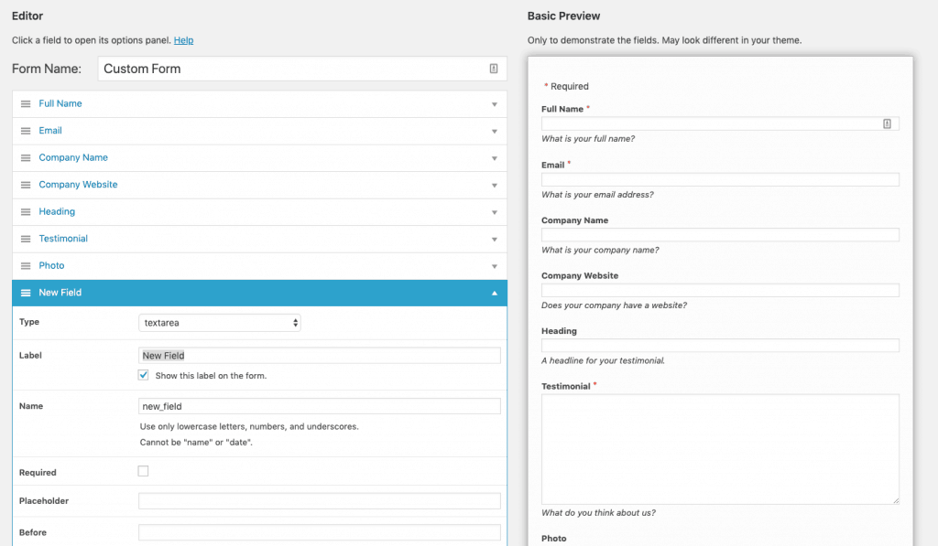Click the New Field drag handle
Image resolution: width=938 pixels, height=546 pixels.
pos(24,292)
